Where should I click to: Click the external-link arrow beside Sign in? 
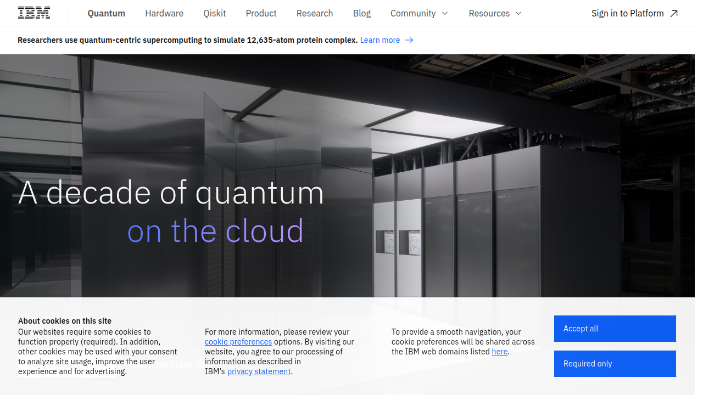click(x=674, y=13)
